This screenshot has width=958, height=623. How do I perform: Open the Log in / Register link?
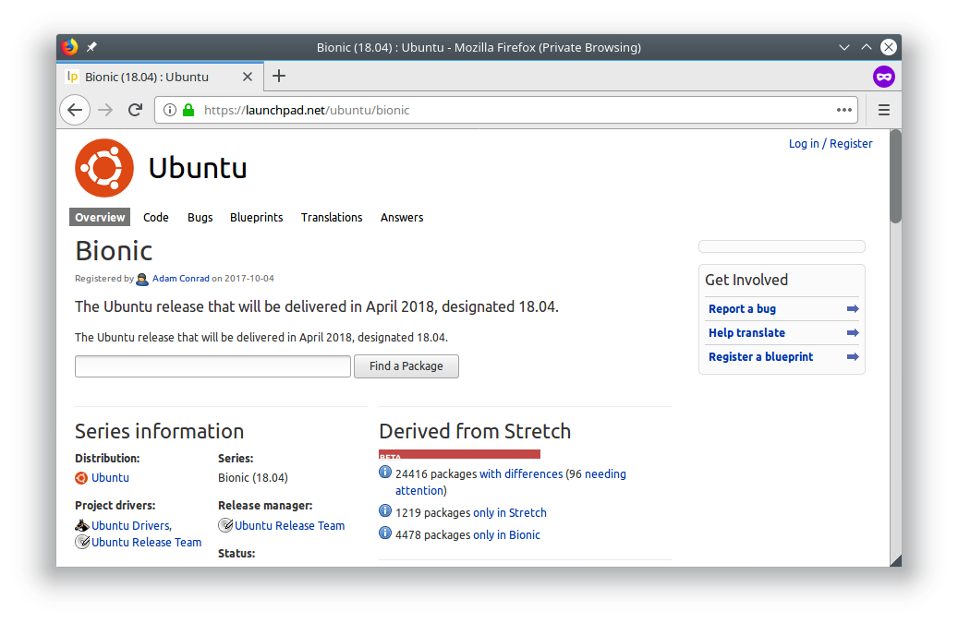pyautogui.click(x=831, y=144)
